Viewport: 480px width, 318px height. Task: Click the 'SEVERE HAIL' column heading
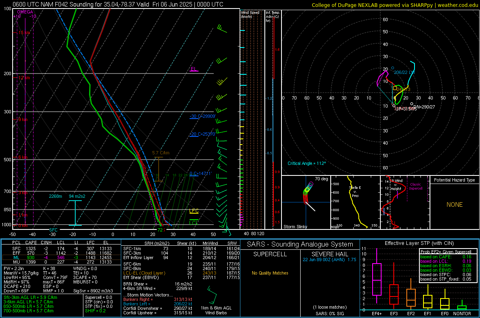coord(330,254)
